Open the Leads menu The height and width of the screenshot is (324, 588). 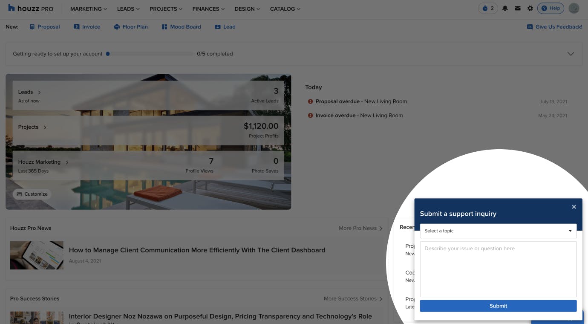[128, 9]
